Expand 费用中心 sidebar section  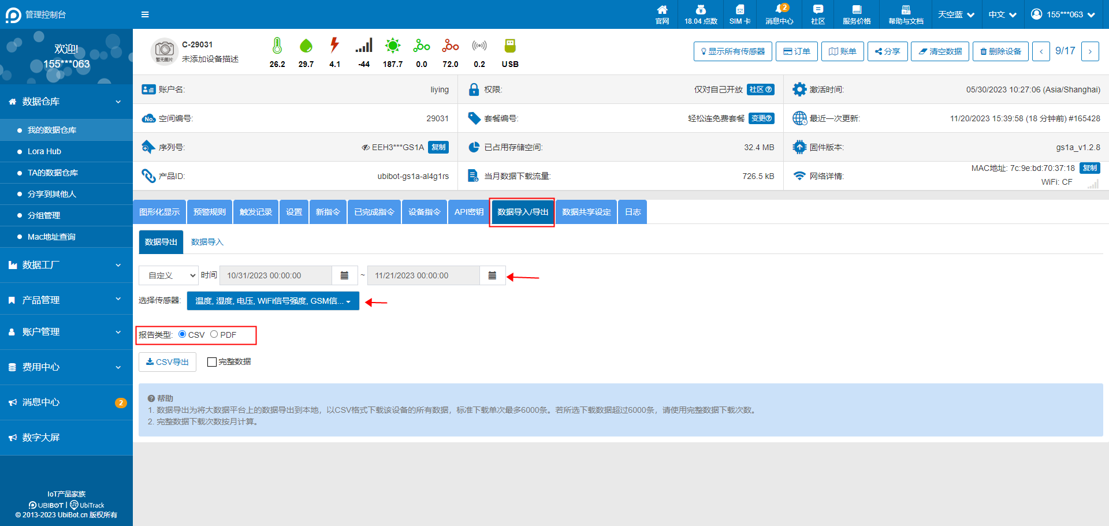66,367
